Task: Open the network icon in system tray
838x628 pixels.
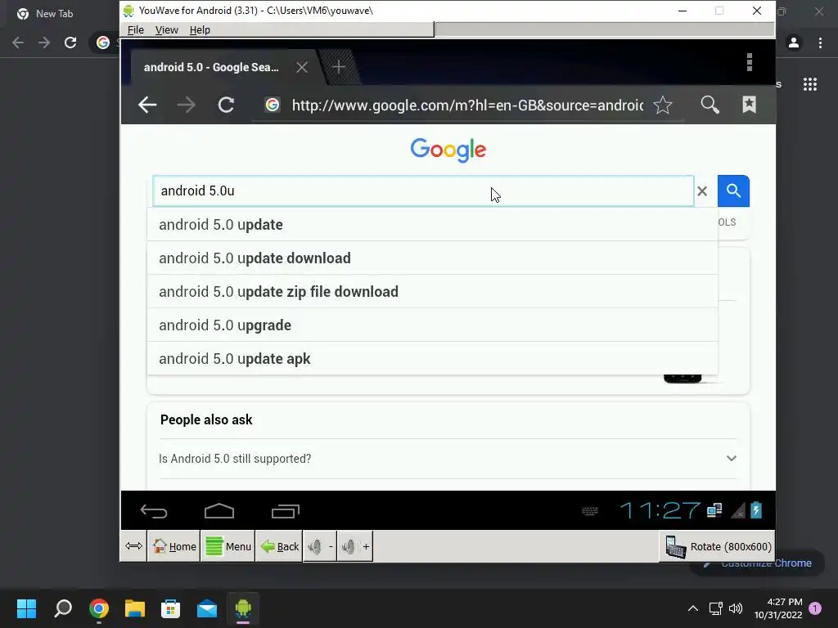Action: tap(715, 608)
